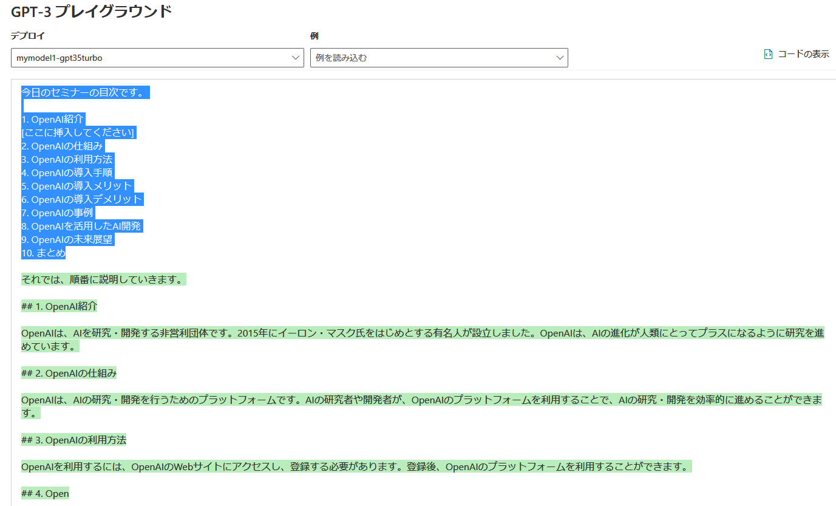
Task: Click the green text それでは、順番に説明していきます。
Action: click(x=103, y=279)
